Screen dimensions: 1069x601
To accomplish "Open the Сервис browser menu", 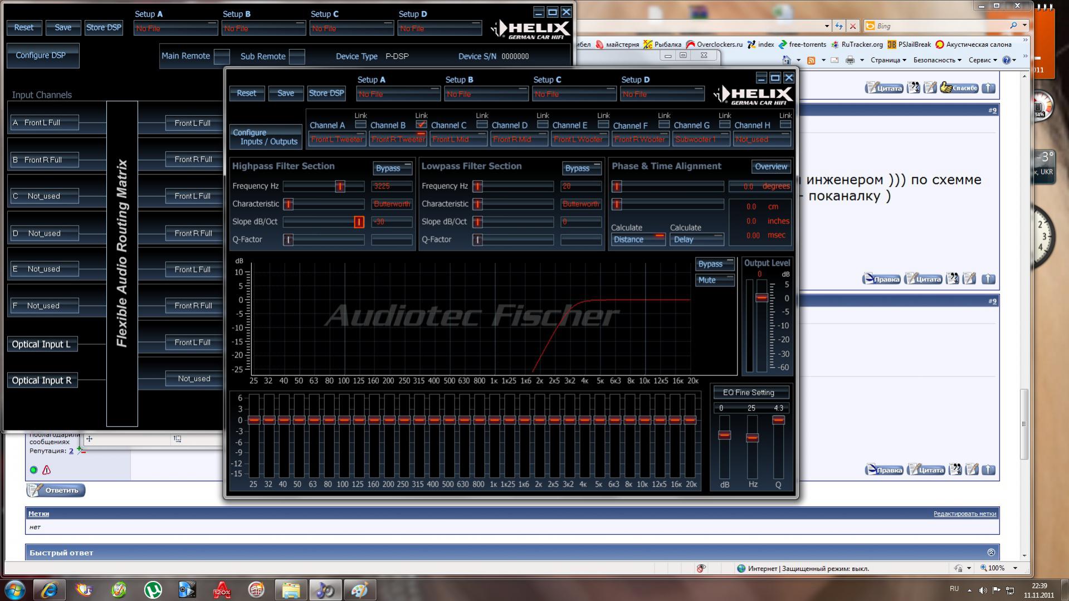I will pos(982,60).
